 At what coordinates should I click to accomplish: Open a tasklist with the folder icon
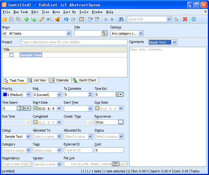[4, 20]
